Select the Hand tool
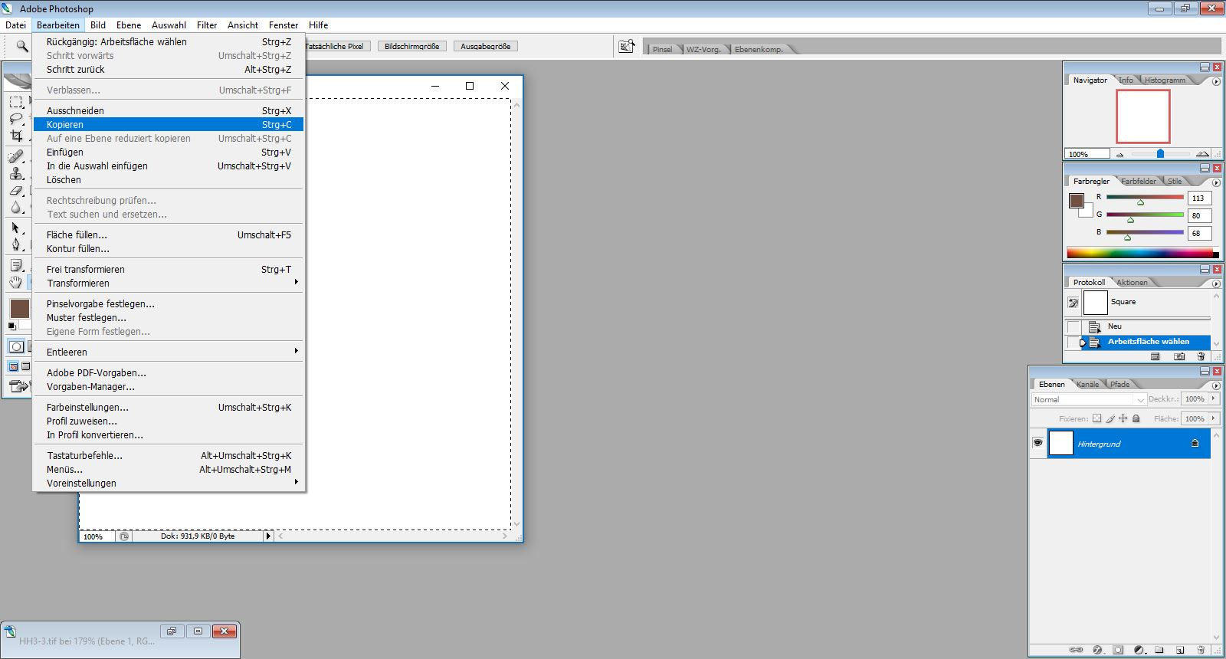The image size is (1226, 659). [x=16, y=282]
